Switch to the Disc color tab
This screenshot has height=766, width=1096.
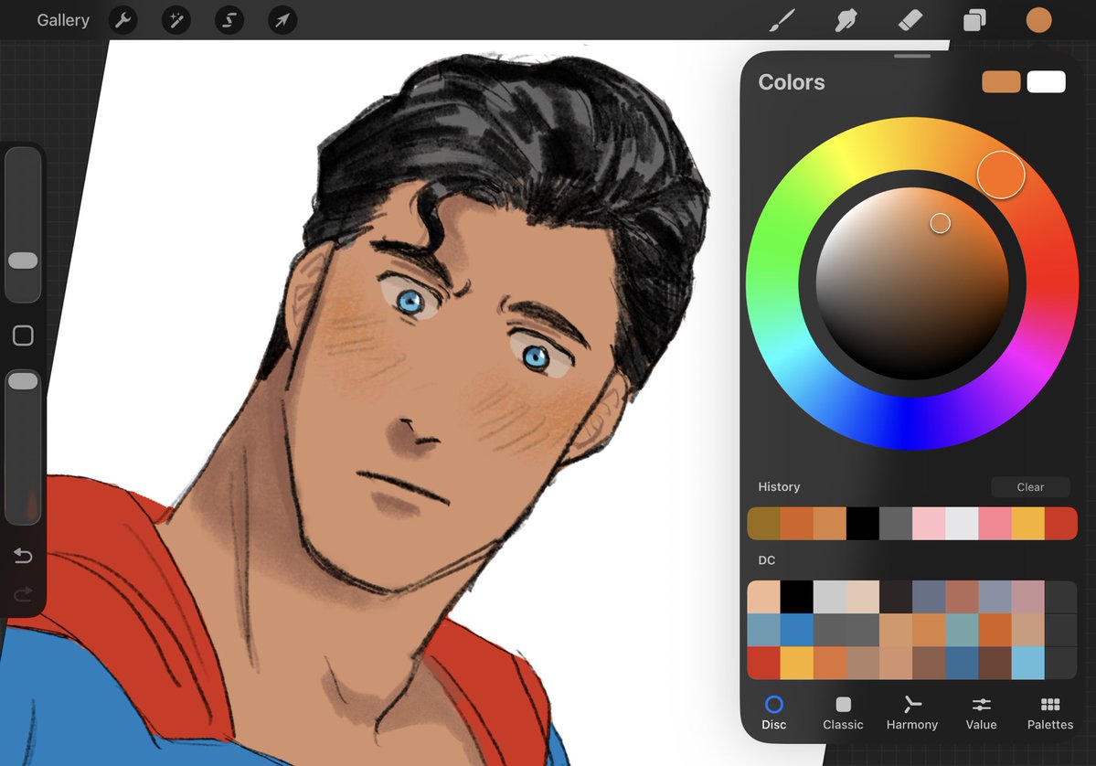pyautogui.click(x=773, y=713)
